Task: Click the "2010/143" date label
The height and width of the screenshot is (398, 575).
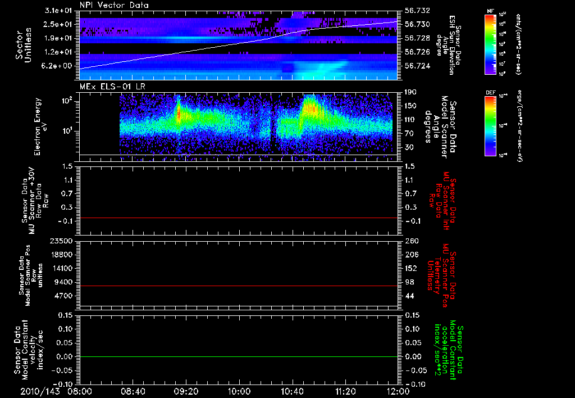Action: [x=40, y=391]
